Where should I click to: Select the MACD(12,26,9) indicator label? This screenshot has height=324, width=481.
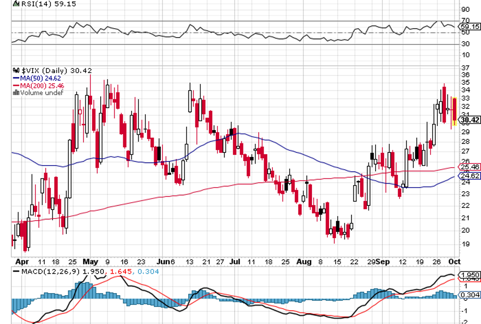[x=50, y=271]
